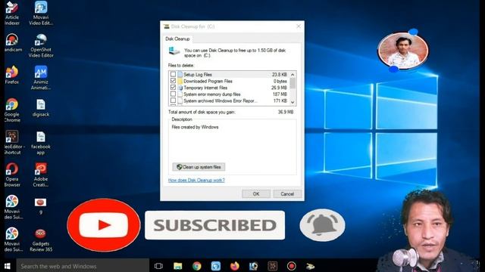Confirm cleanup with the OK button
Viewport: 485px width, 272px height.
click(x=256, y=193)
